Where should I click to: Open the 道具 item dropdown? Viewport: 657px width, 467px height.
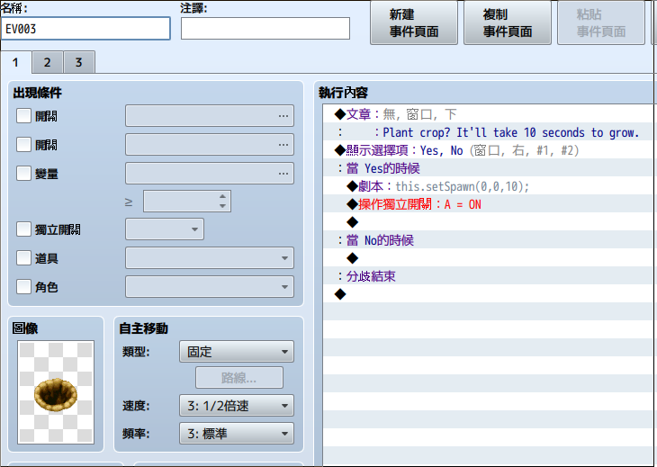(x=210, y=258)
